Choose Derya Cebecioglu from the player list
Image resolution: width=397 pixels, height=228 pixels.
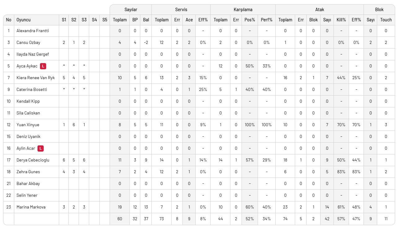[x=33, y=160]
